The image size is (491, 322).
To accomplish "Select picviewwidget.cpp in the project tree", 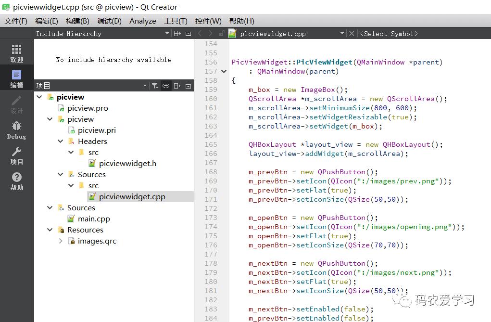I will point(132,196).
